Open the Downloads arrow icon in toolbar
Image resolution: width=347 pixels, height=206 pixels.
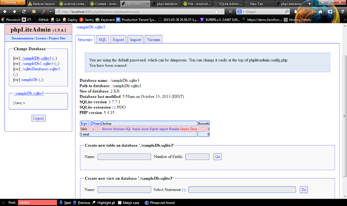click(295, 12)
